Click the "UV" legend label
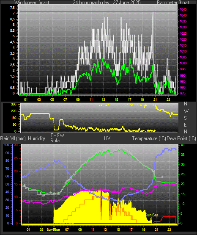The image size is (197, 235). (107, 138)
